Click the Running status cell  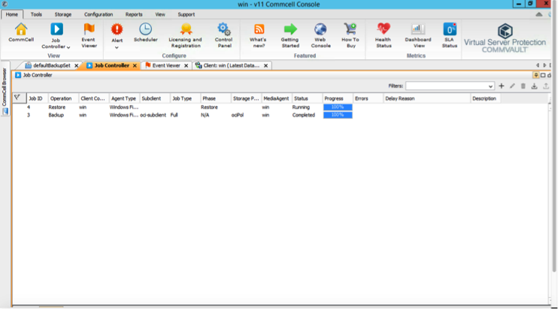[x=301, y=107]
